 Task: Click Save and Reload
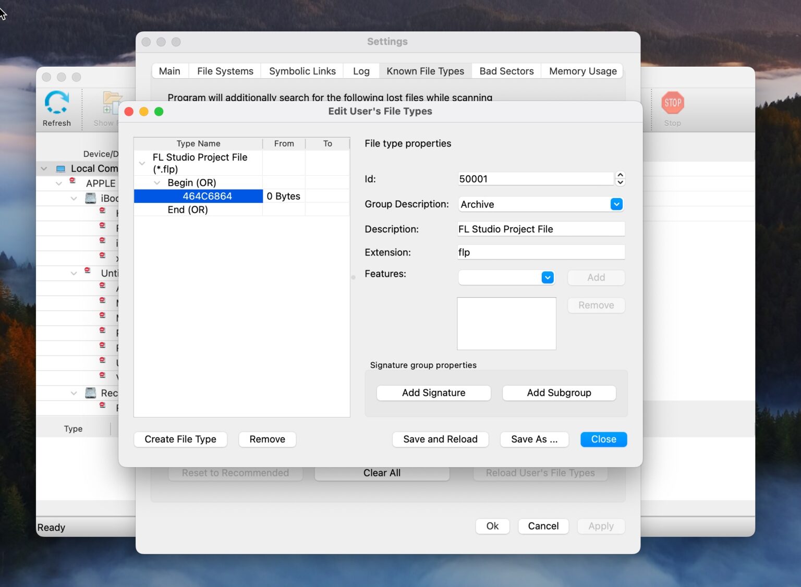tap(440, 439)
